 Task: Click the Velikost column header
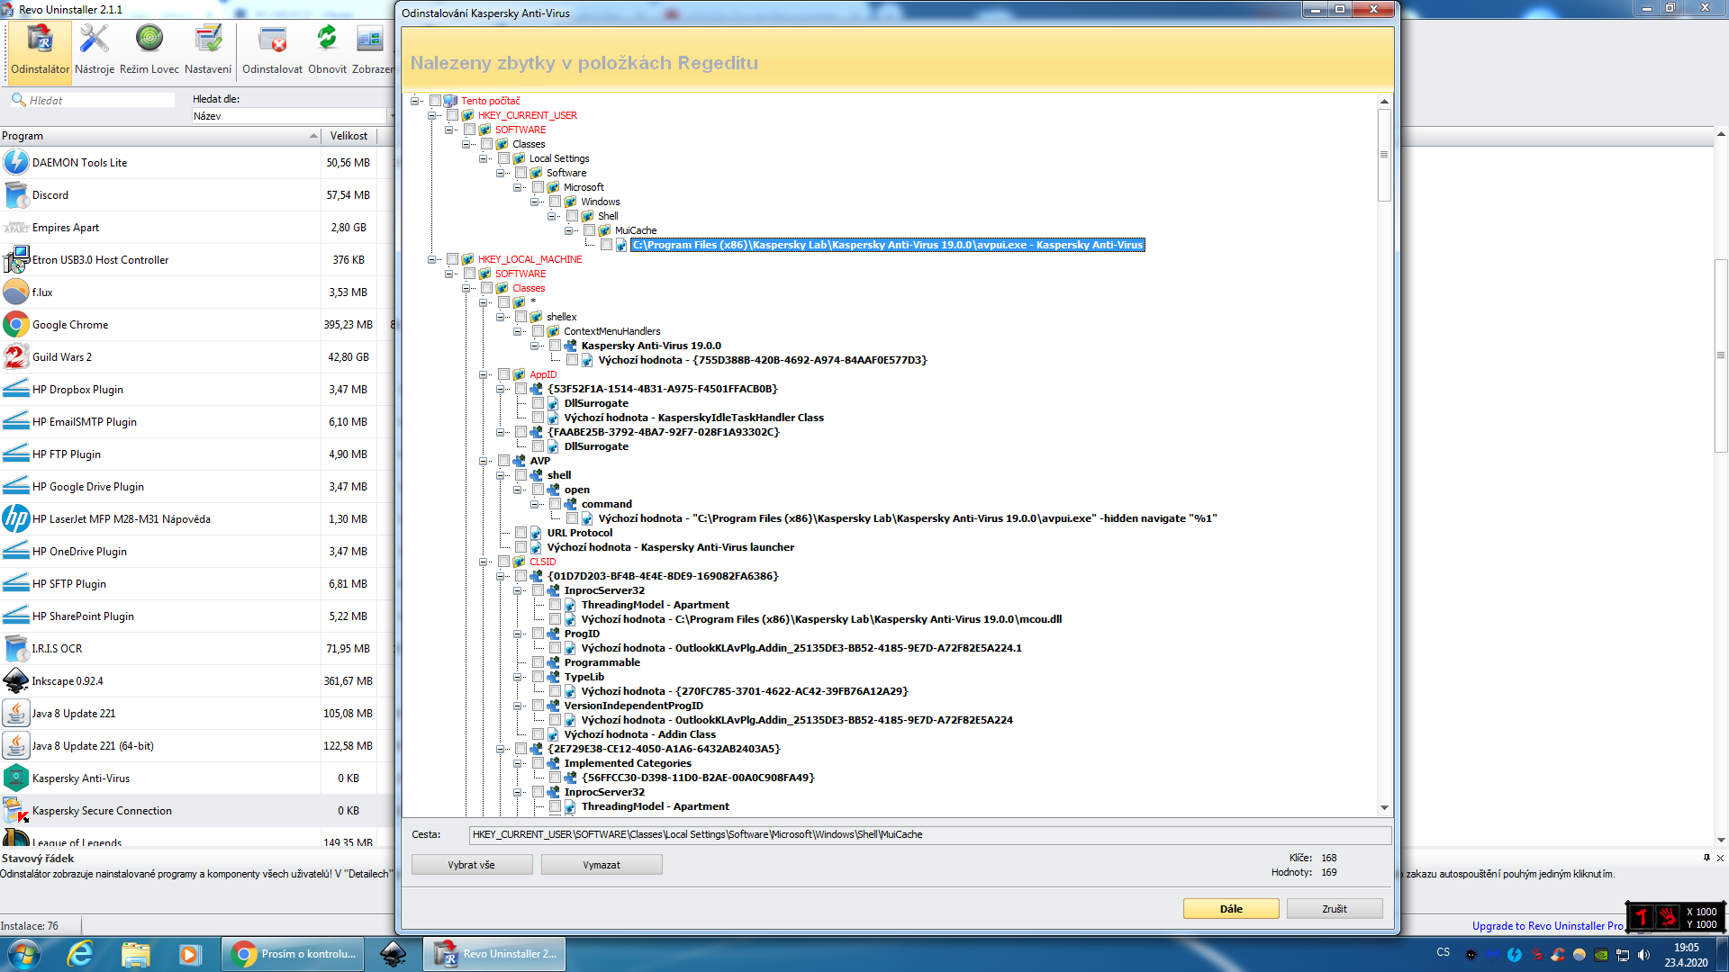(x=349, y=136)
